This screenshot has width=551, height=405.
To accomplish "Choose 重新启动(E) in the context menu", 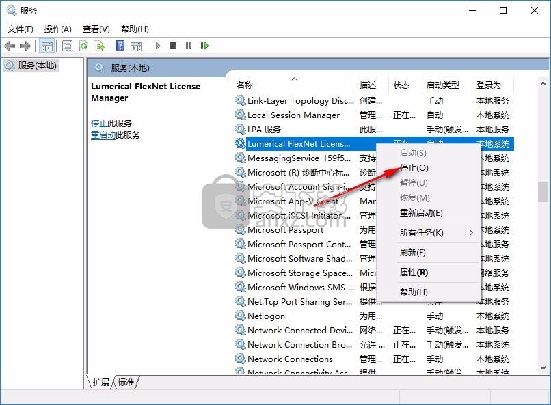I will (x=421, y=212).
